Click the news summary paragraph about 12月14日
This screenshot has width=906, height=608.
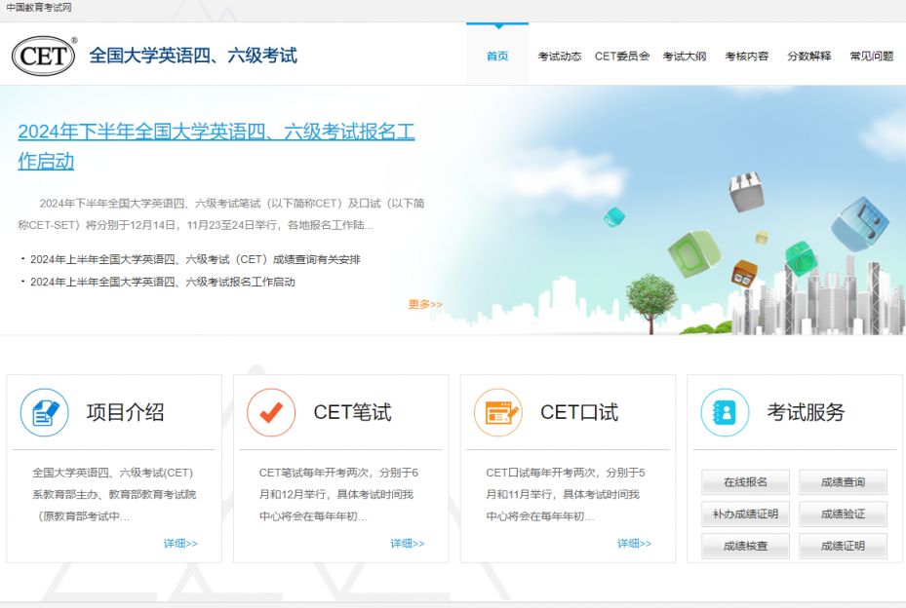(221, 214)
